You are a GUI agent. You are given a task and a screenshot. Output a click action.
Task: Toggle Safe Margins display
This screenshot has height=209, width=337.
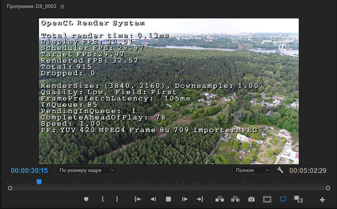(267, 199)
